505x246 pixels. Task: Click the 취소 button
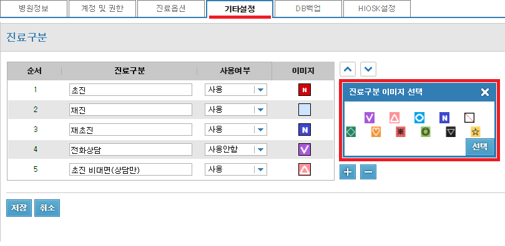tap(47, 208)
